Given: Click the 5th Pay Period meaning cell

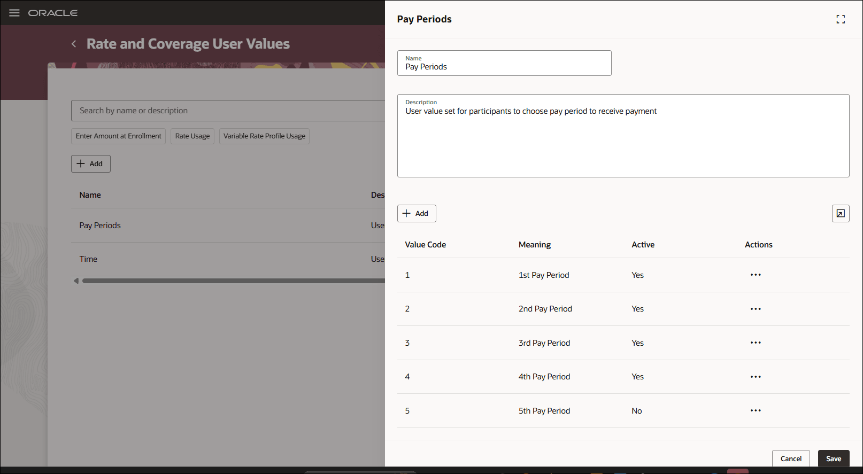Looking at the screenshot, I should pyautogui.click(x=544, y=411).
